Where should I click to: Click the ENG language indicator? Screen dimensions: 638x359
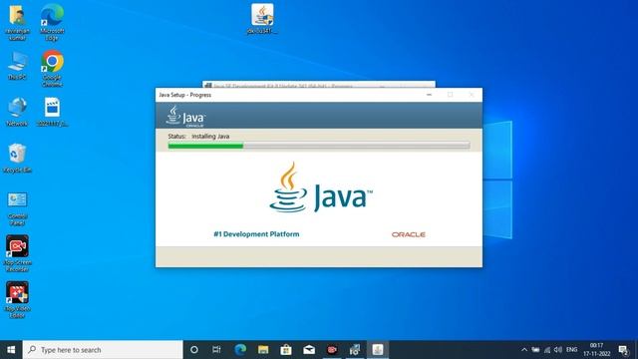pyautogui.click(x=571, y=350)
